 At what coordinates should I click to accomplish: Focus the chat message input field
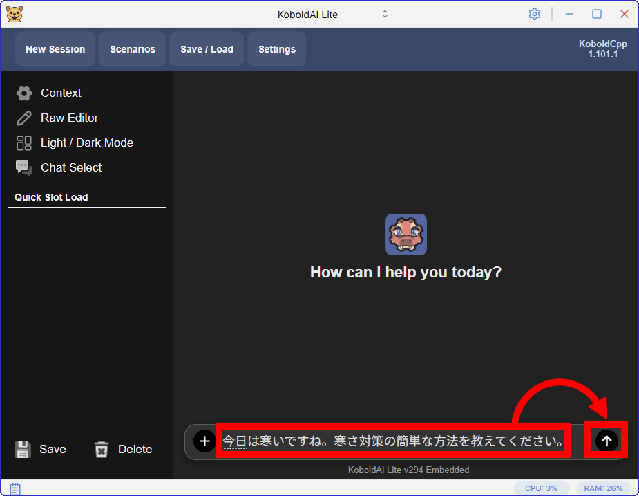click(392, 441)
